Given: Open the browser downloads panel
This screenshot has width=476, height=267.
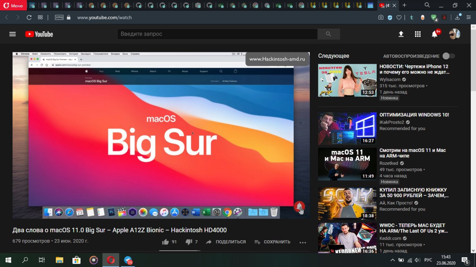Looking at the screenshot, I should pyautogui.click(x=458, y=17).
